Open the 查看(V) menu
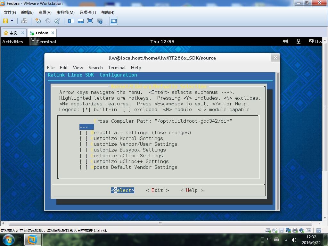The image size is (328, 246). click(x=45, y=12)
